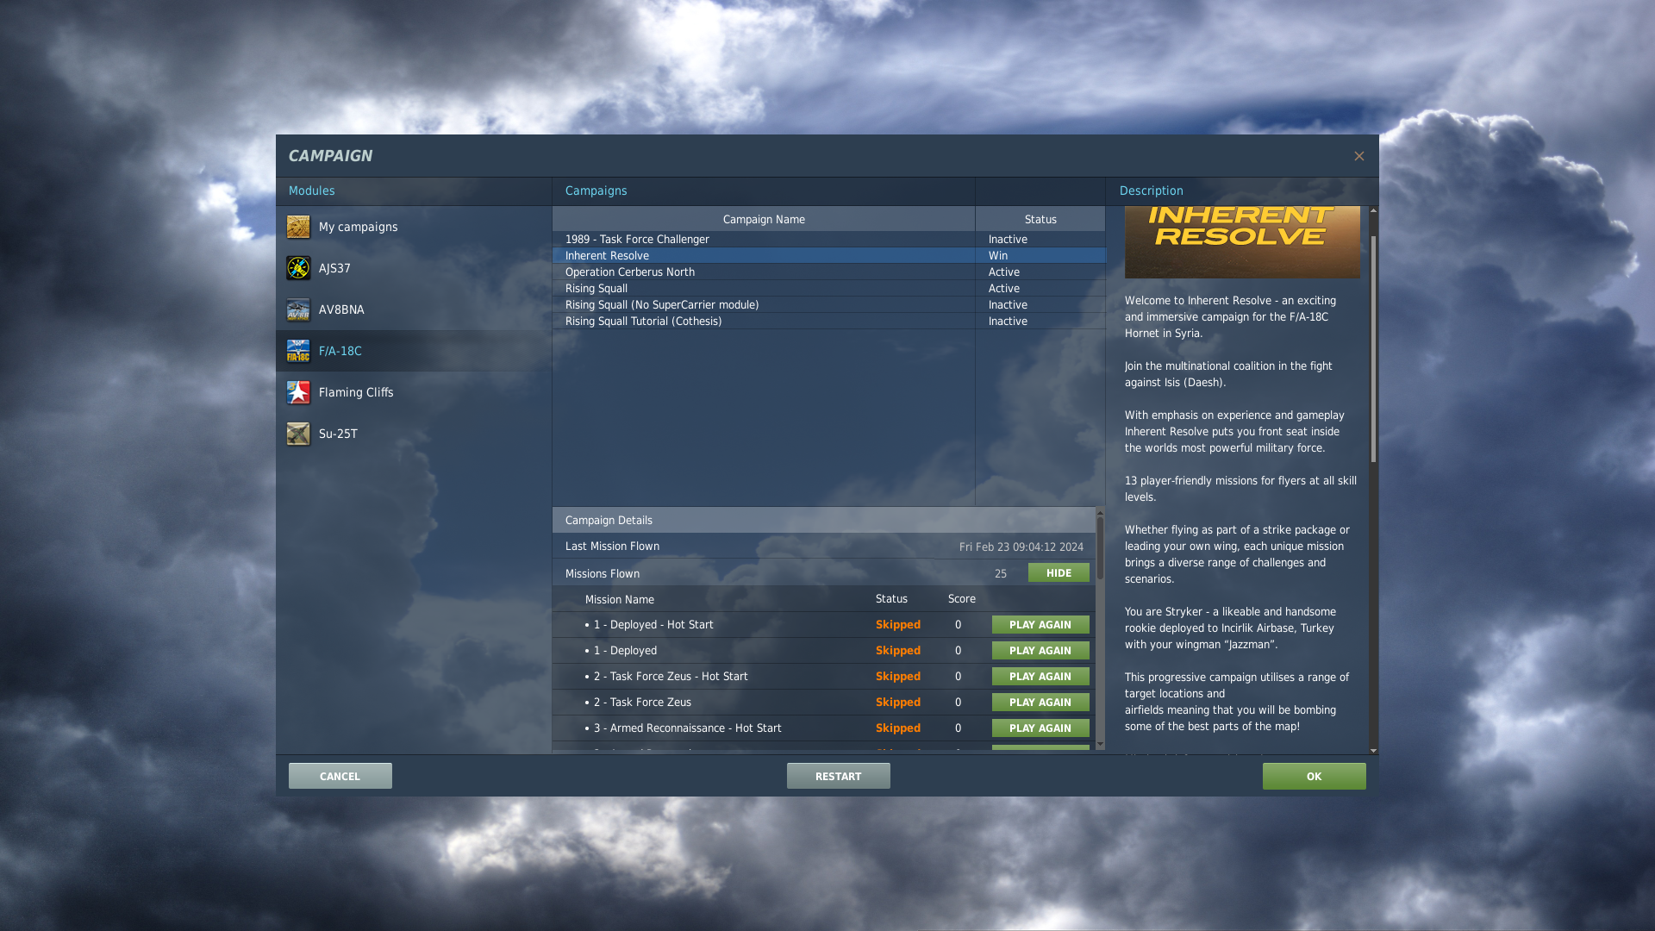Click the Score column header
The width and height of the screenshot is (1655, 931).
pyautogui.click(x=962, y=599)
